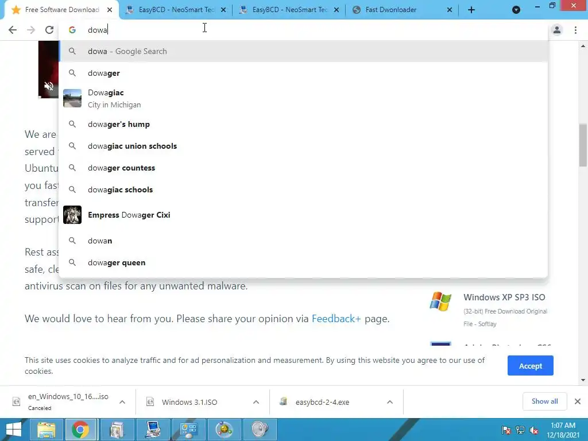Open the taskbar clock showing 1:07 AM

pos(563,430)
